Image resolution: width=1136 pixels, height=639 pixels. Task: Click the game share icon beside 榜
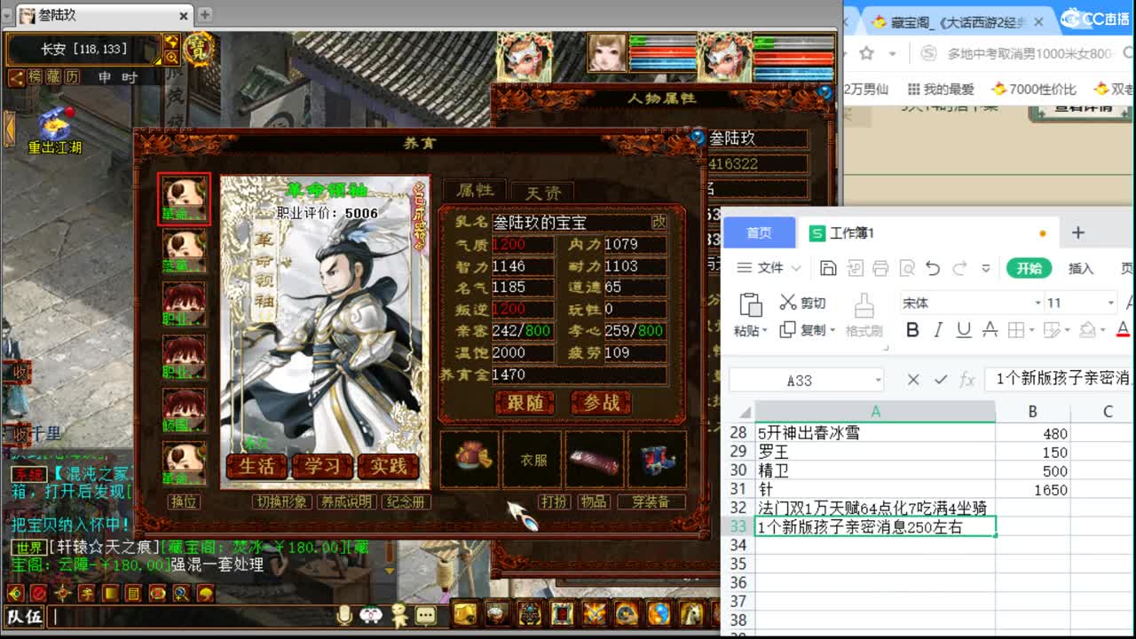coord(18,77)
